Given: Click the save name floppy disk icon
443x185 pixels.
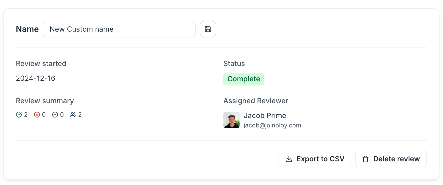Looking at the screenshot, I should click(x=208, y=29).
